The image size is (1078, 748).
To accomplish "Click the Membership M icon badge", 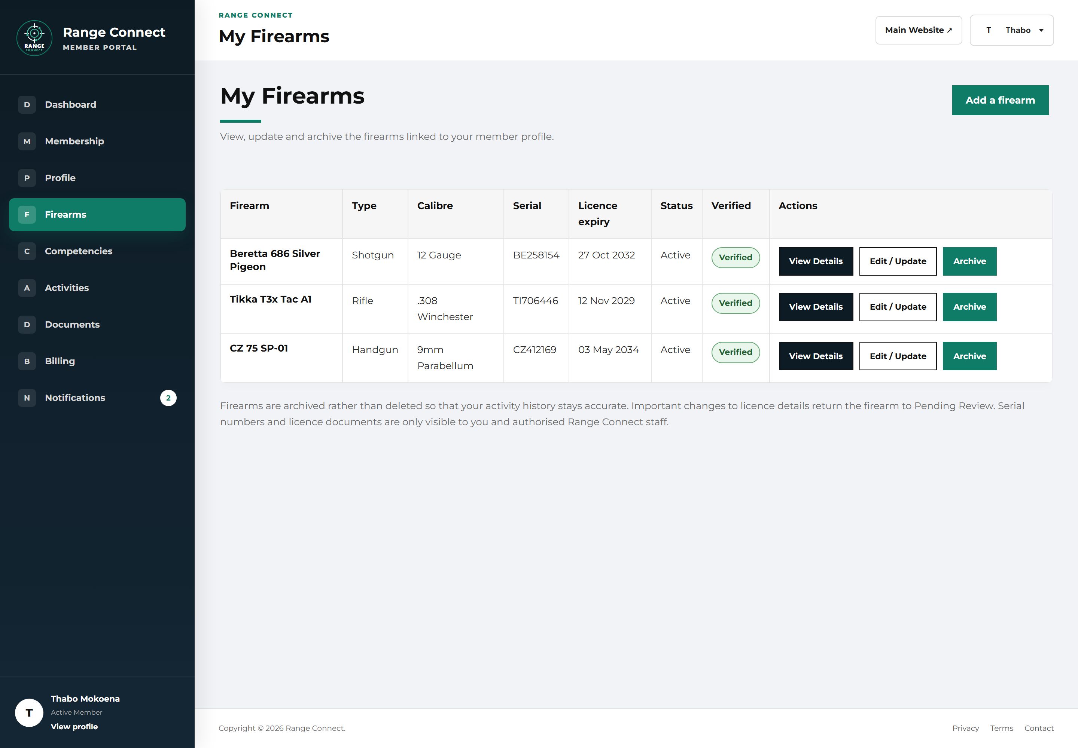I will click(27, 141).
